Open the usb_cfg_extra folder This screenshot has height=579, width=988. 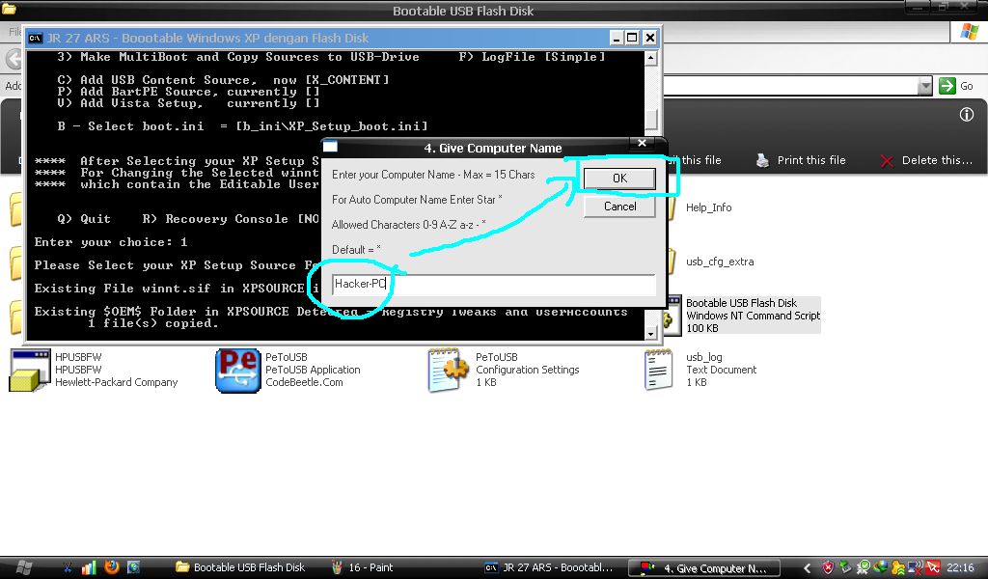[720, 262]
